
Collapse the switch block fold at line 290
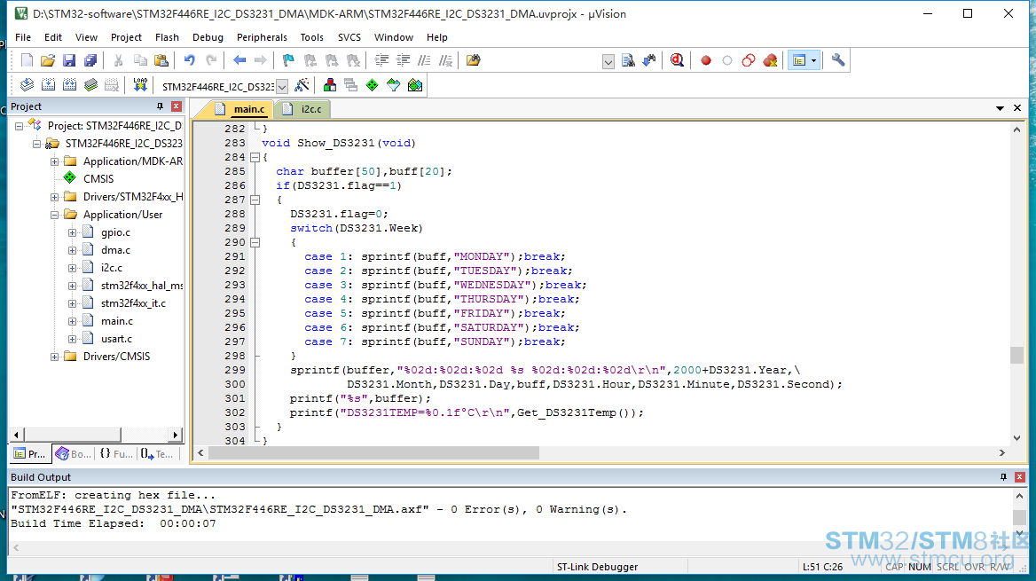[255, 242]
